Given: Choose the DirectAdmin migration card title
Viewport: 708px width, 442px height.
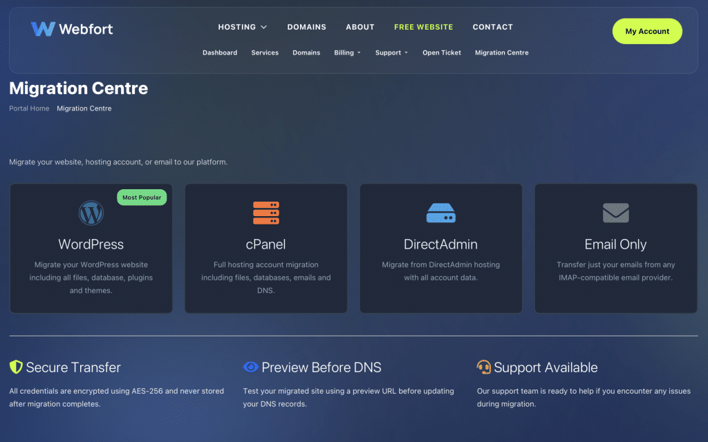Looking at the screenshot, I should [x=440, y=244].
